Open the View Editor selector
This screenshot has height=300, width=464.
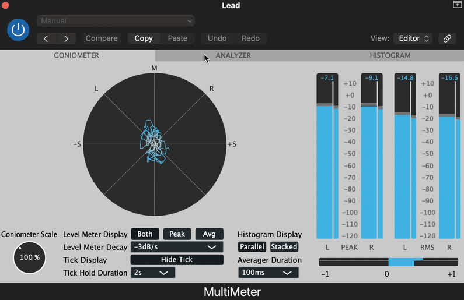(x=413, y=38)
